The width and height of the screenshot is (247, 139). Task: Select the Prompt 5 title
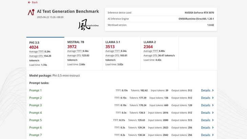(x=35, y=120)
